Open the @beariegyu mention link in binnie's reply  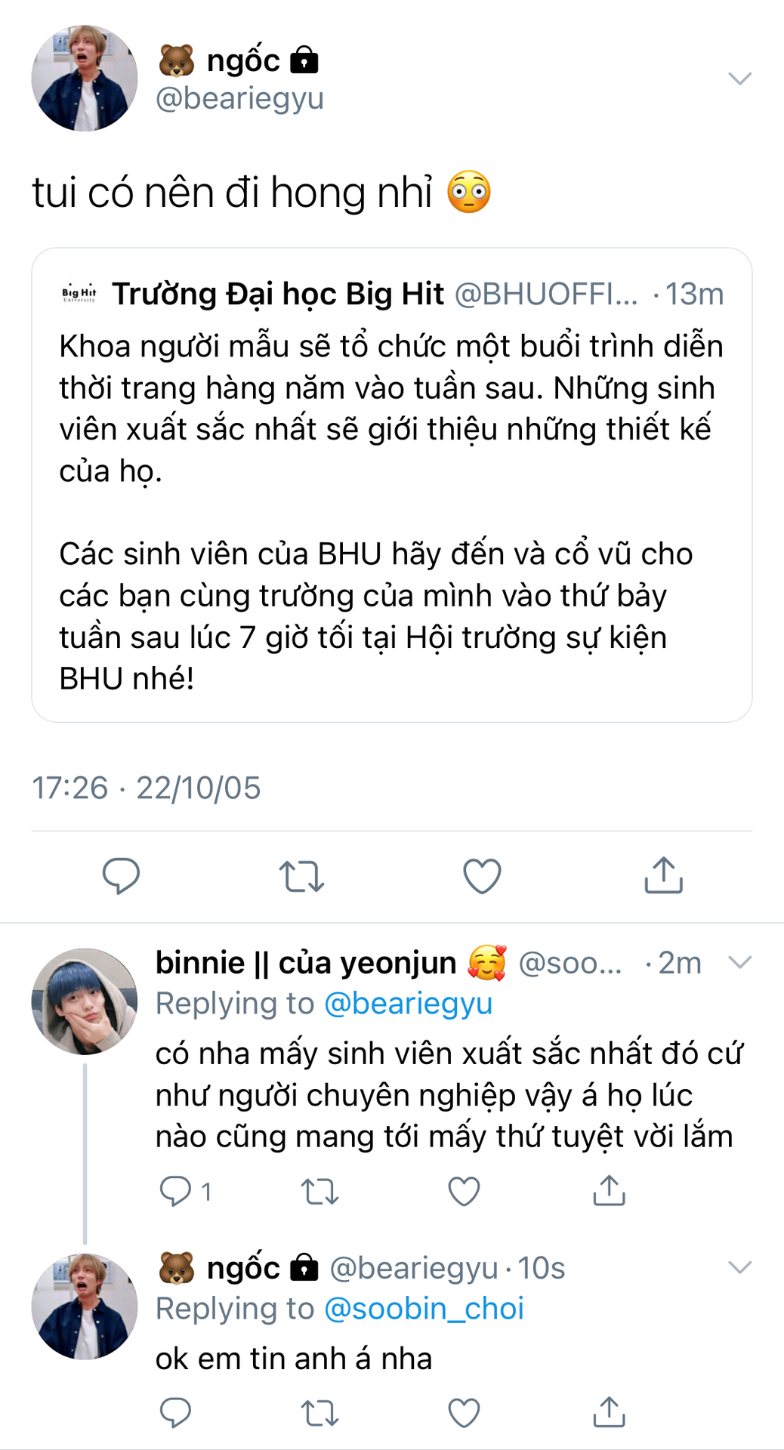coord(408,1004)
